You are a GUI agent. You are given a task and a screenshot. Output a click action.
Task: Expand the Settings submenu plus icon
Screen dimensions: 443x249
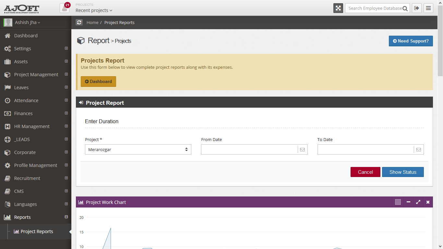tap(66, 48)
